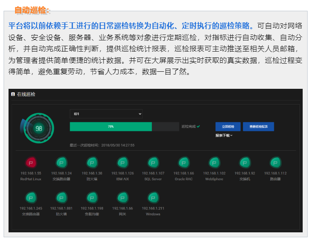Open the 路由器 icon at 192.168.1.112
The width and height of the screenshot is (313, 244).
click(x=276, y=162)
